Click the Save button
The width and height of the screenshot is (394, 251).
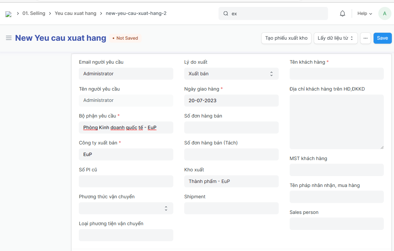click(382, 38)
